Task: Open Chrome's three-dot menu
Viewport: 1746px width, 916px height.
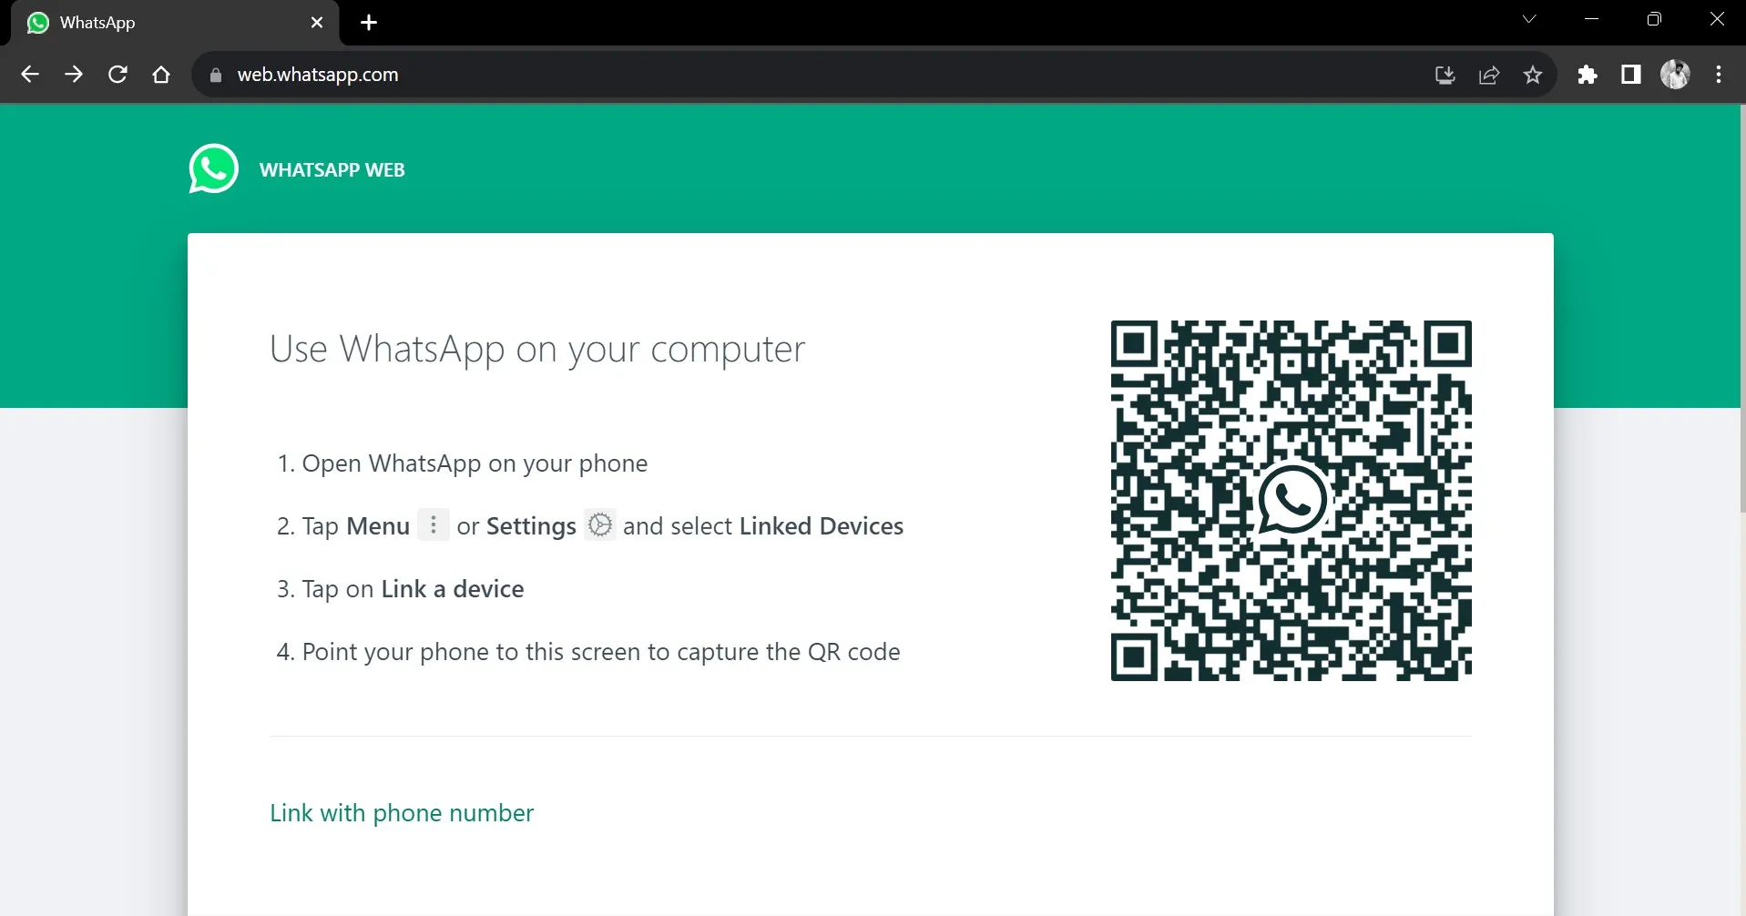Action: click(x=1718, y=75)
